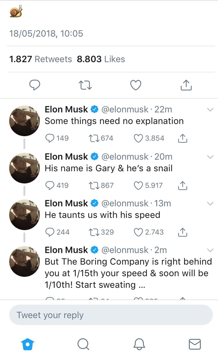
Task: Open the Home feed
Action: point(28,344)
